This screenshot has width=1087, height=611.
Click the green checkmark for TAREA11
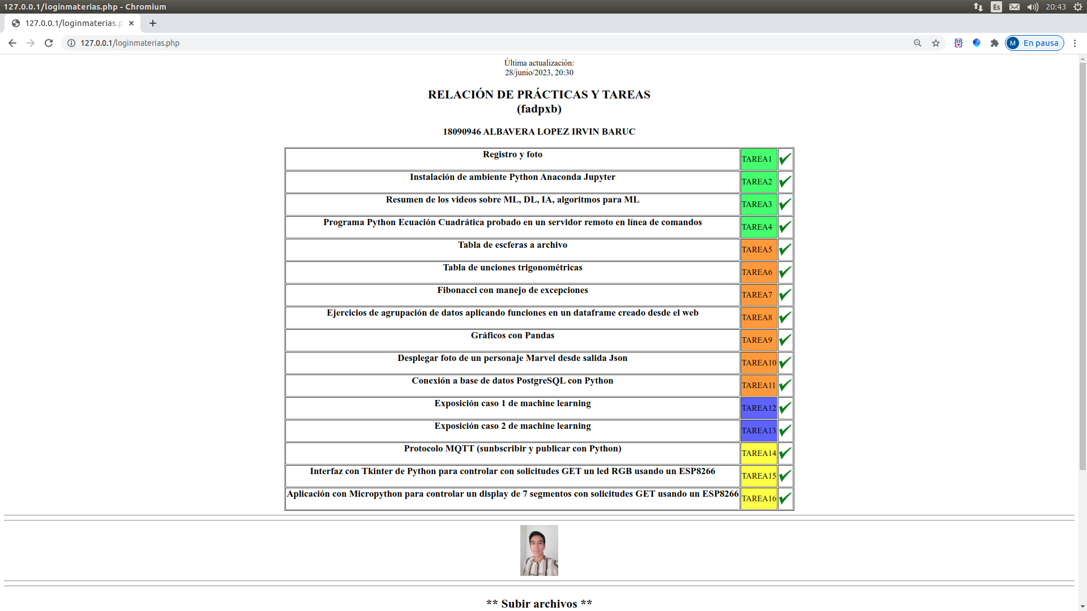pos(785,385)
